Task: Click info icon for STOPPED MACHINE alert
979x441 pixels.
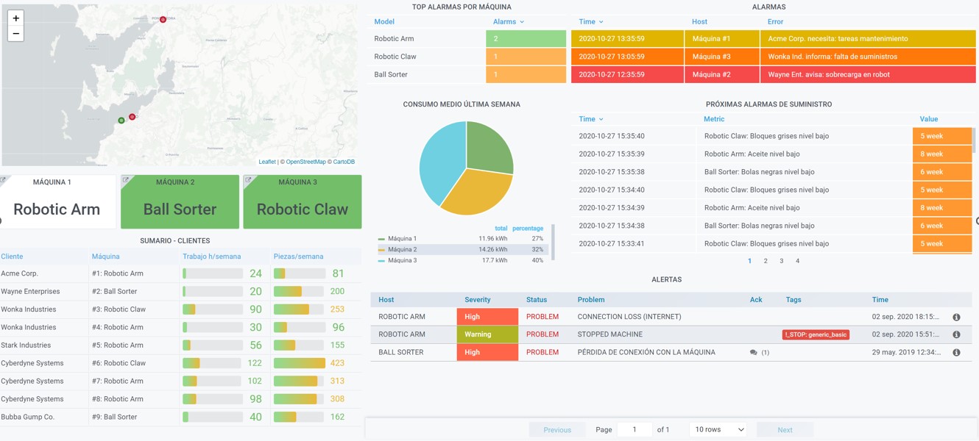Action: coord(956,334)
